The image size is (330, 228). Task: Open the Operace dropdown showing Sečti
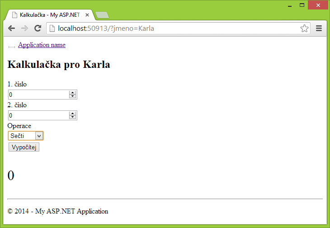[26, 136]
